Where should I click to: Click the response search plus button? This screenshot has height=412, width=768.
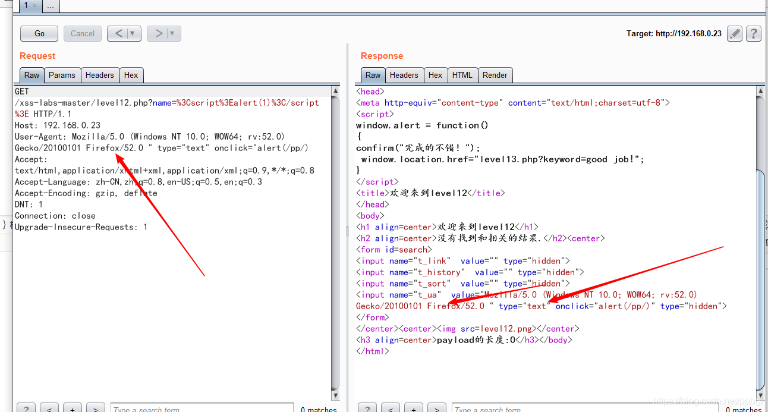point(413,408)
